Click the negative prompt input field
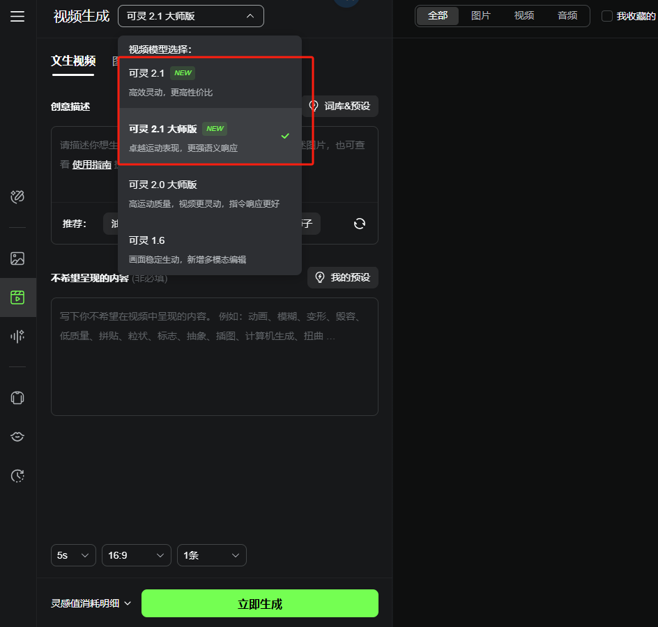Screen dimensions: 658x627 (214, 355)
